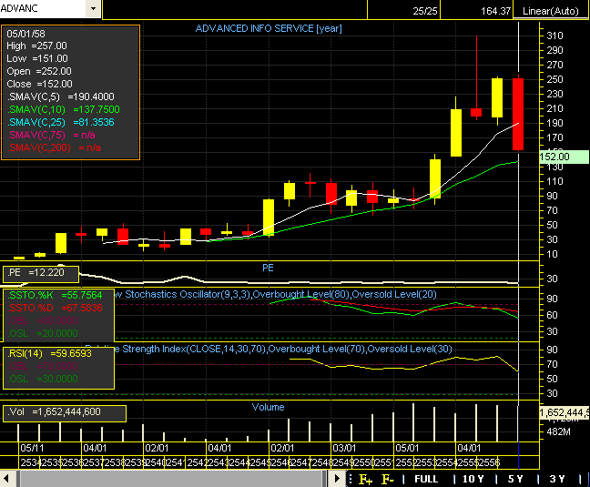The height and width of the screenshot is (487, 590).
Task: Click the .SMAV(C,75) = n/a row
Action: point(51,135)
